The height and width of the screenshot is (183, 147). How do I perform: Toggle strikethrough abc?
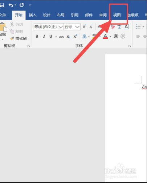click(61, 36)
